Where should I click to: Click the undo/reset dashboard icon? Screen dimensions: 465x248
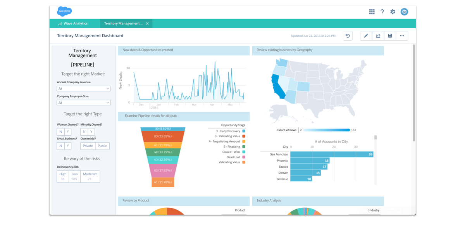click(348, 36)
